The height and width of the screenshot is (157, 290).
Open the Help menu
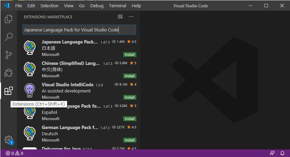point(136,6)
